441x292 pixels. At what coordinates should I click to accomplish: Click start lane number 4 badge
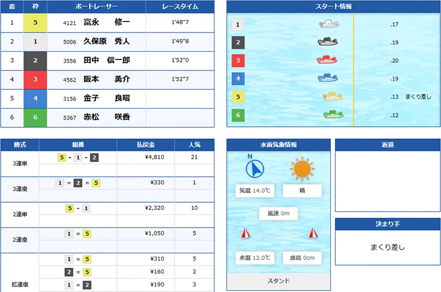(238, 79)
